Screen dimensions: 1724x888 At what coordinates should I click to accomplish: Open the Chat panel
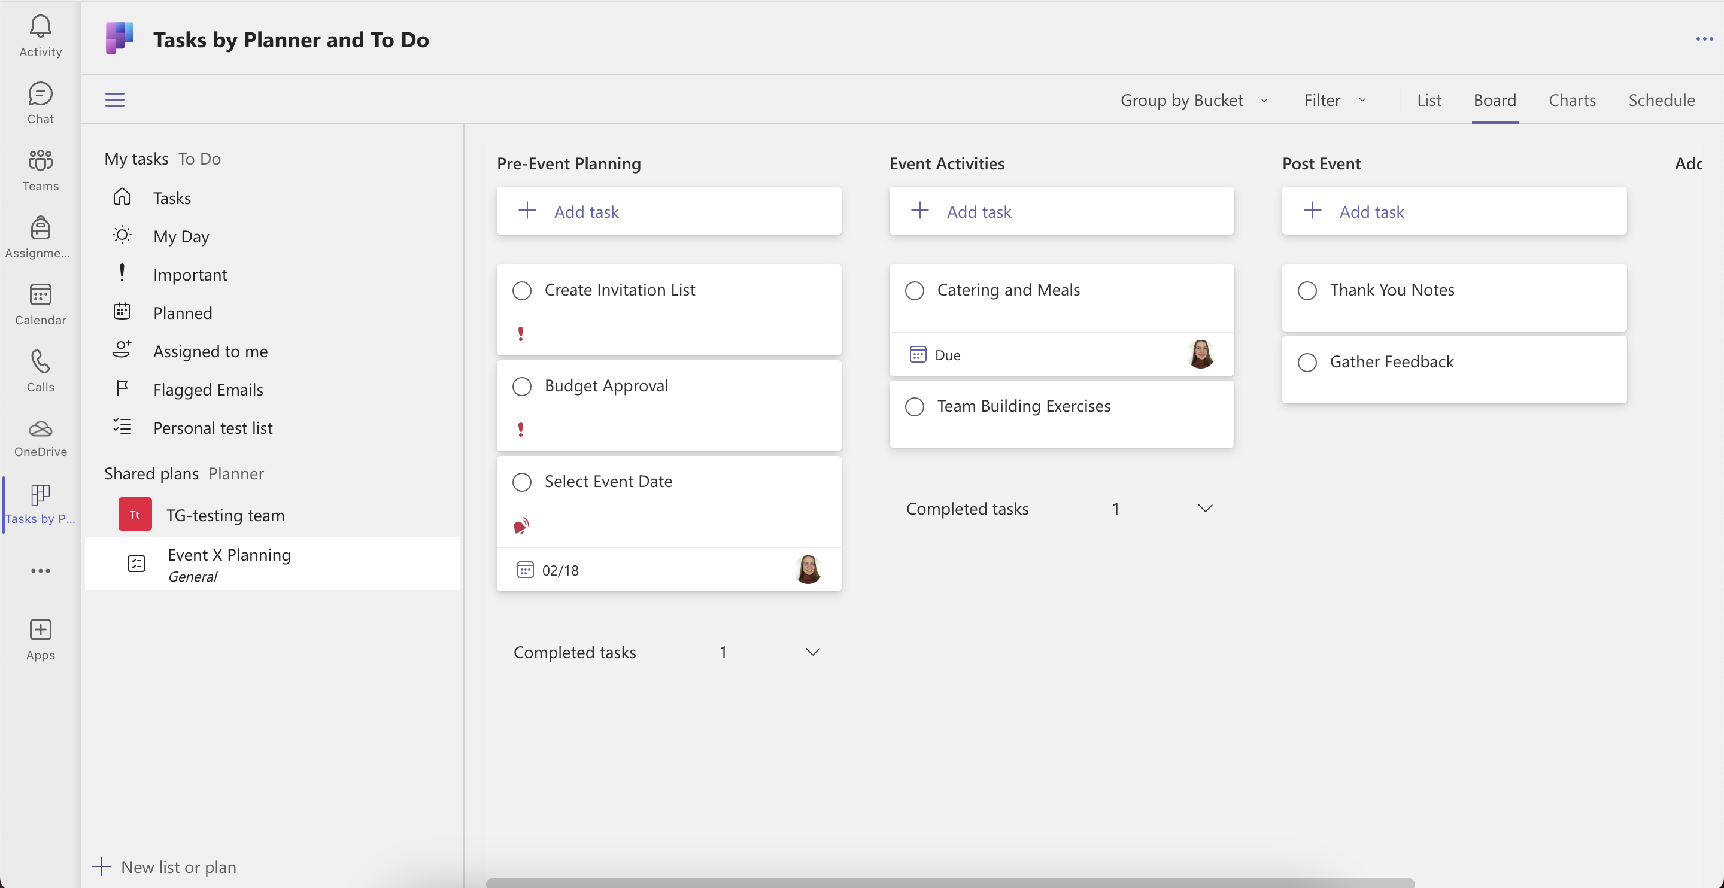click(40, 102)
